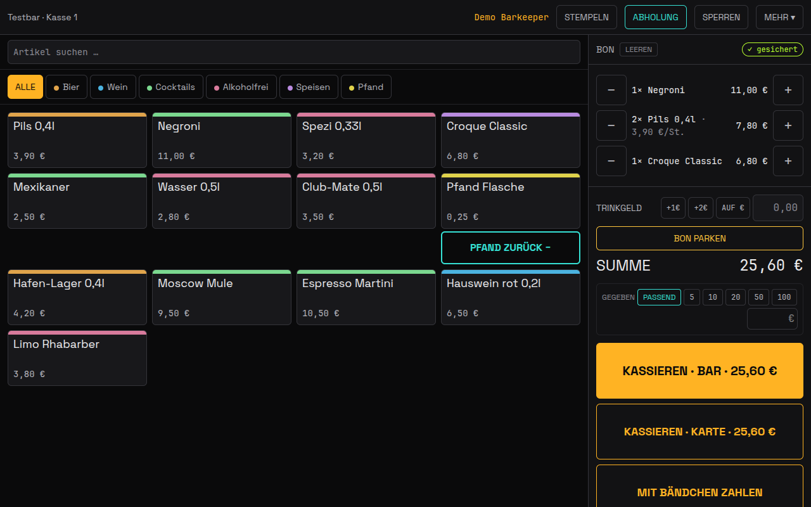Add 1€ tip with +1€

(x=673, y=208)
